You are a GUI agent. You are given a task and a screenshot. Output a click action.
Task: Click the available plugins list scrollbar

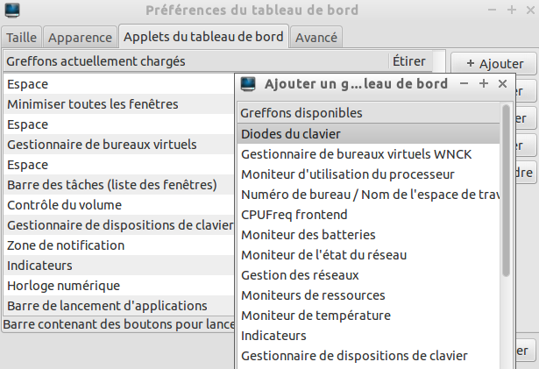pyautogui.click(x=506, y=190)
